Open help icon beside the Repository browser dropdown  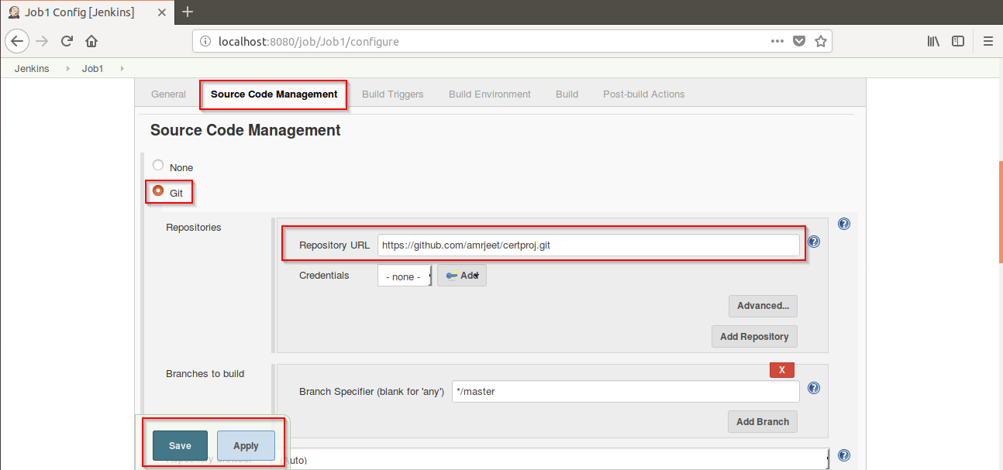coord(844,455)
